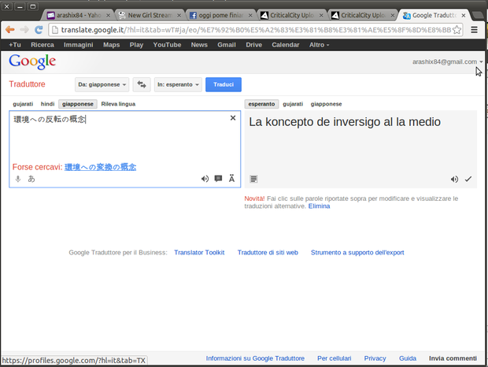
Task: Click the Traduttore heading link
Action: click(x=27, y=84)
